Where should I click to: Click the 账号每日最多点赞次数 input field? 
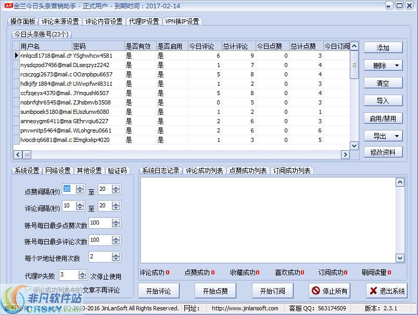click(100, 223)
